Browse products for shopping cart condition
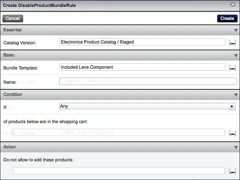240x180 pixels. pyautogui.click(x=232, y=133)
